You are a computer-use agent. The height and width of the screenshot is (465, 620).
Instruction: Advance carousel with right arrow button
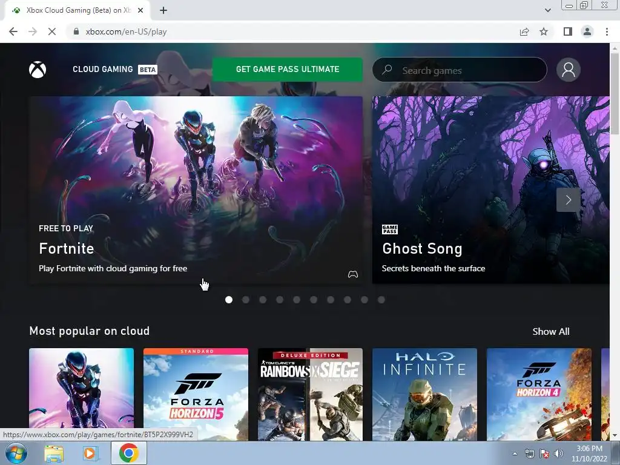click(x=568, y=200)
